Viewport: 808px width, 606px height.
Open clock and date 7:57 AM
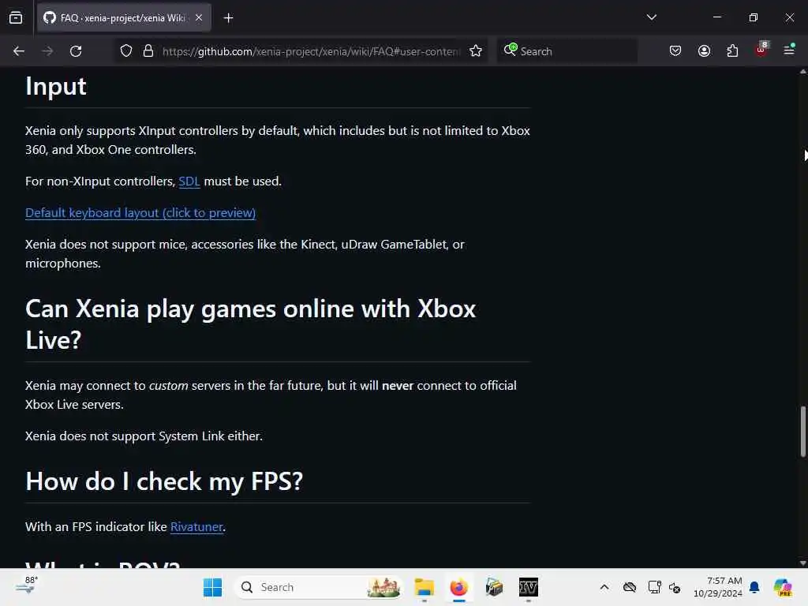point(717,587)
